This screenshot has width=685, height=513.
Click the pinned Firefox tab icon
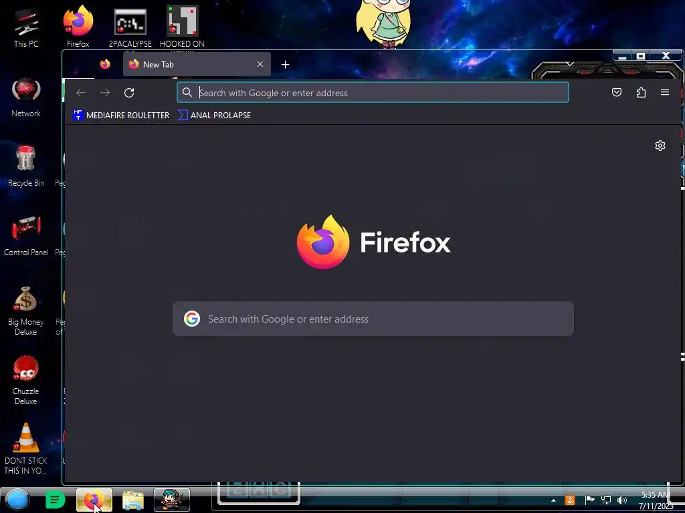[105, 64]
